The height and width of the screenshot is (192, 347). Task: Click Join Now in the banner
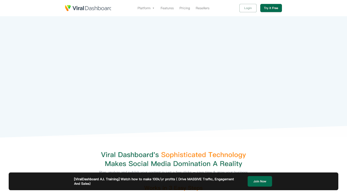coord(260,182)
